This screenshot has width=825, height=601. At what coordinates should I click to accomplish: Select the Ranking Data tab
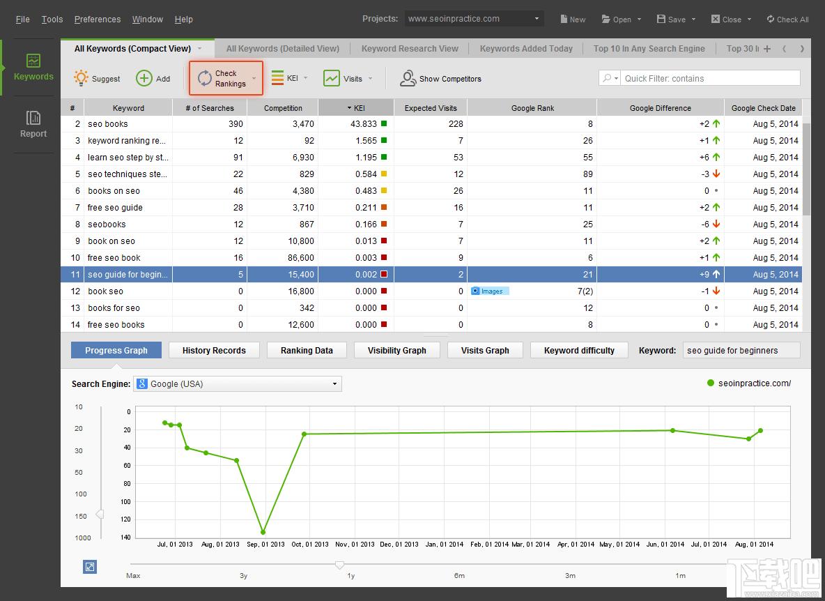click(307, 351)
